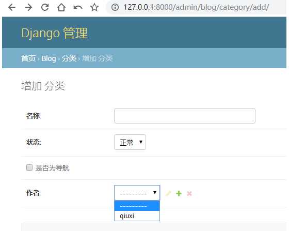Viewport: 289px width, 231px height.
Task: Click the 增加 分类 breadcrumb text
Action: coord(98,58)
